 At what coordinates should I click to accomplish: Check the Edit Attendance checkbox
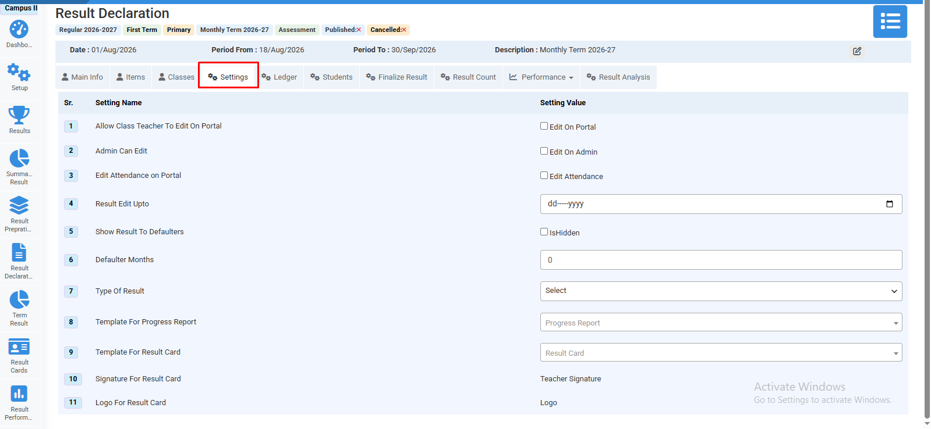pos(544,176)
